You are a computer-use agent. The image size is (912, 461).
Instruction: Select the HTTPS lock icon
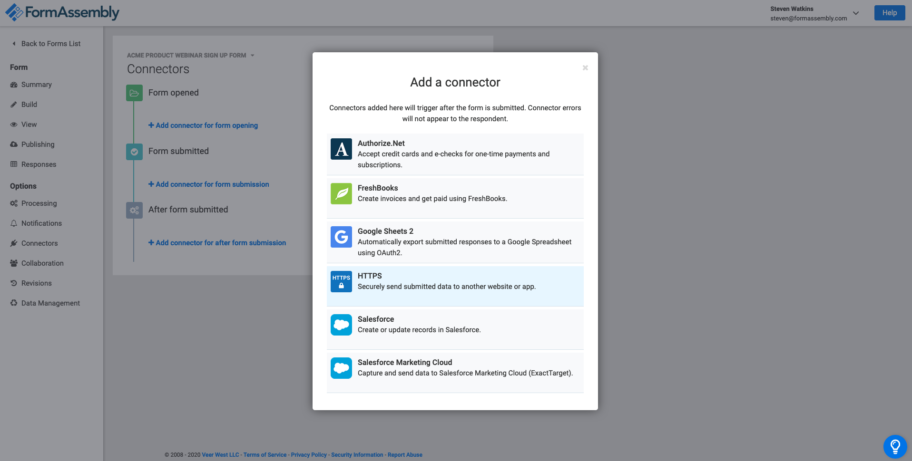point(341,282)
